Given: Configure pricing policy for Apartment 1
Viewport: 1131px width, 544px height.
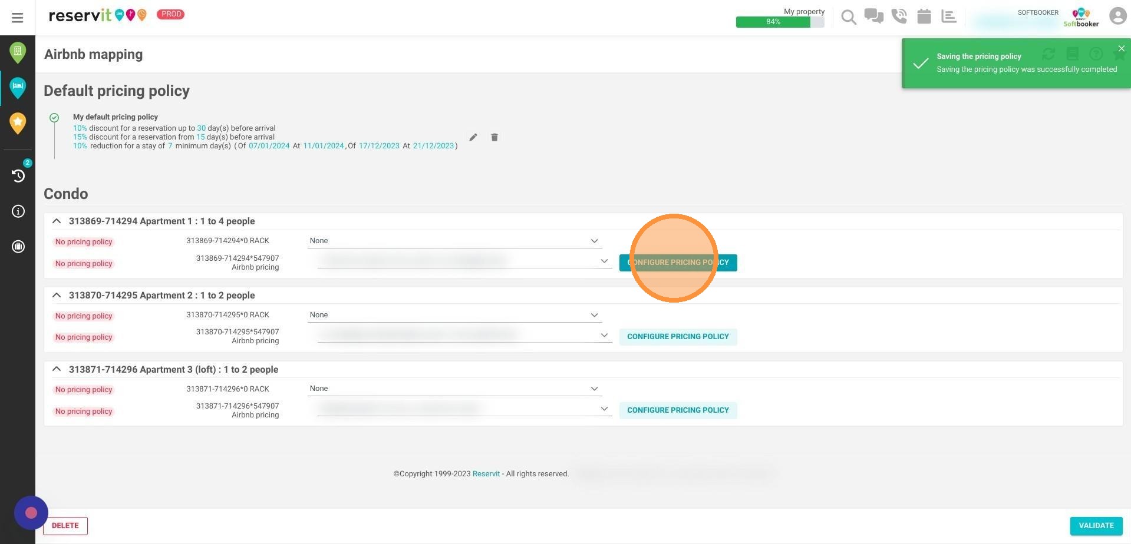Looking at the screenshot, I should coord(678,263).
